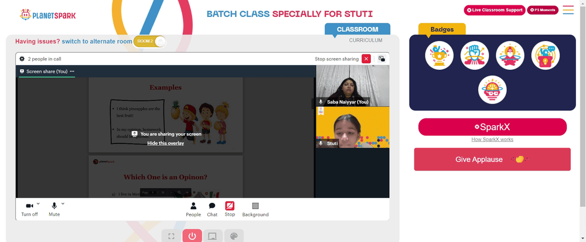Select the podium speaker badge
The height and width of the screenshot is (242, 586).
click(x=546, y=55)
